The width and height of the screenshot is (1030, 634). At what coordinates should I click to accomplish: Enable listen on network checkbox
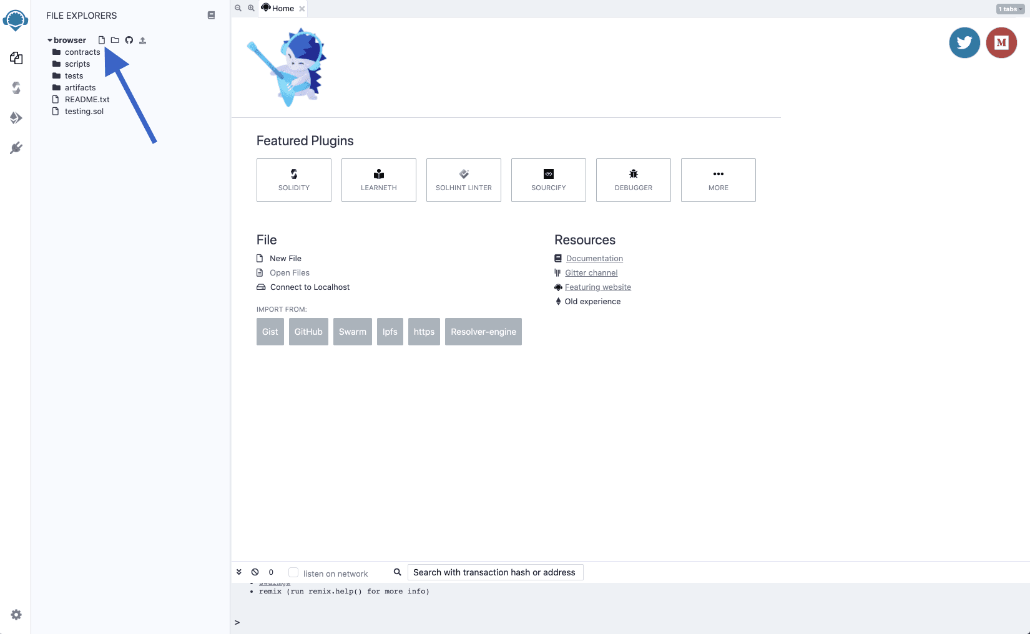click(293, 572)
